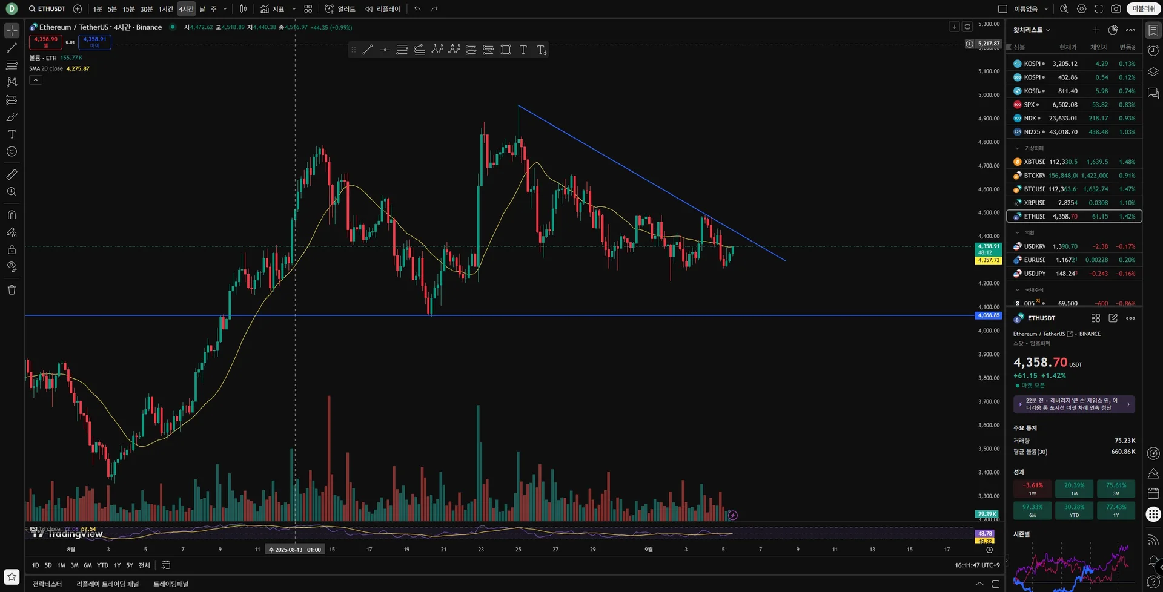This screenshot has width=1163, height=592.
Task: Click the redo arrow
Action: click(x=434, y=9)
